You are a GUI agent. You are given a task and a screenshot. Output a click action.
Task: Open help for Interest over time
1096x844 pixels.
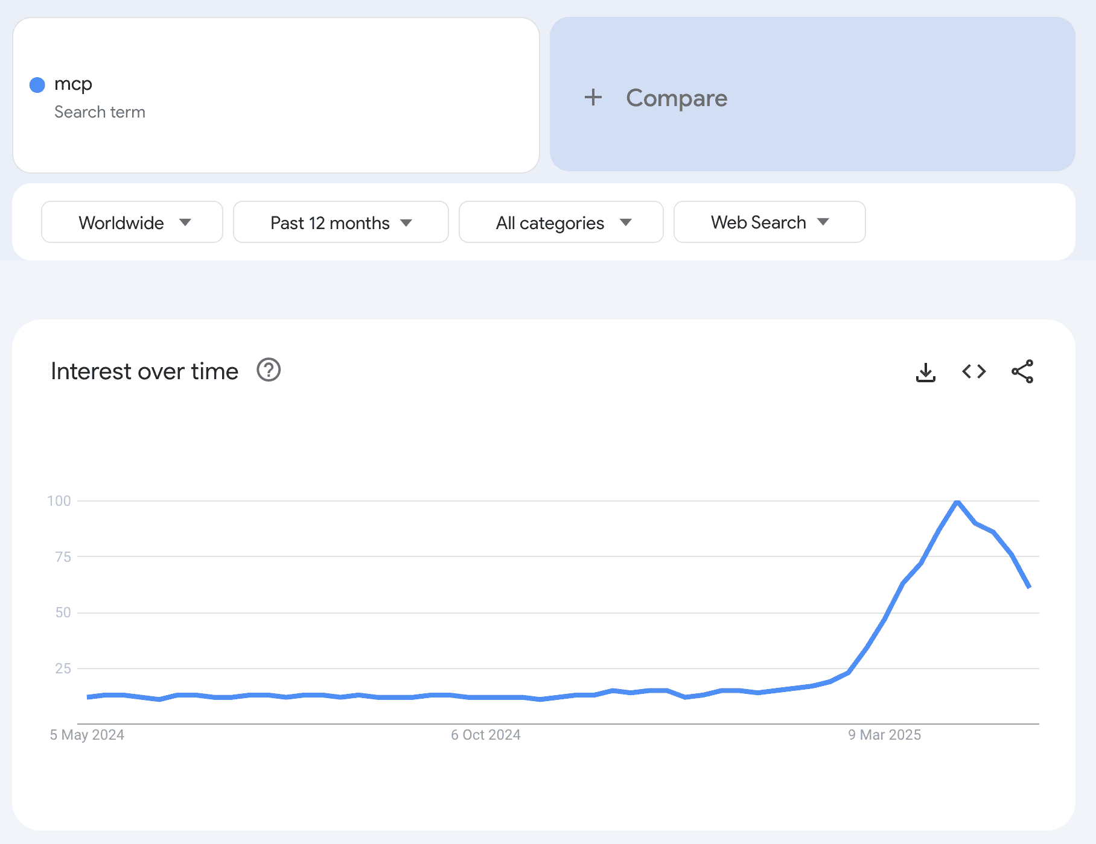tap(269, 370)
